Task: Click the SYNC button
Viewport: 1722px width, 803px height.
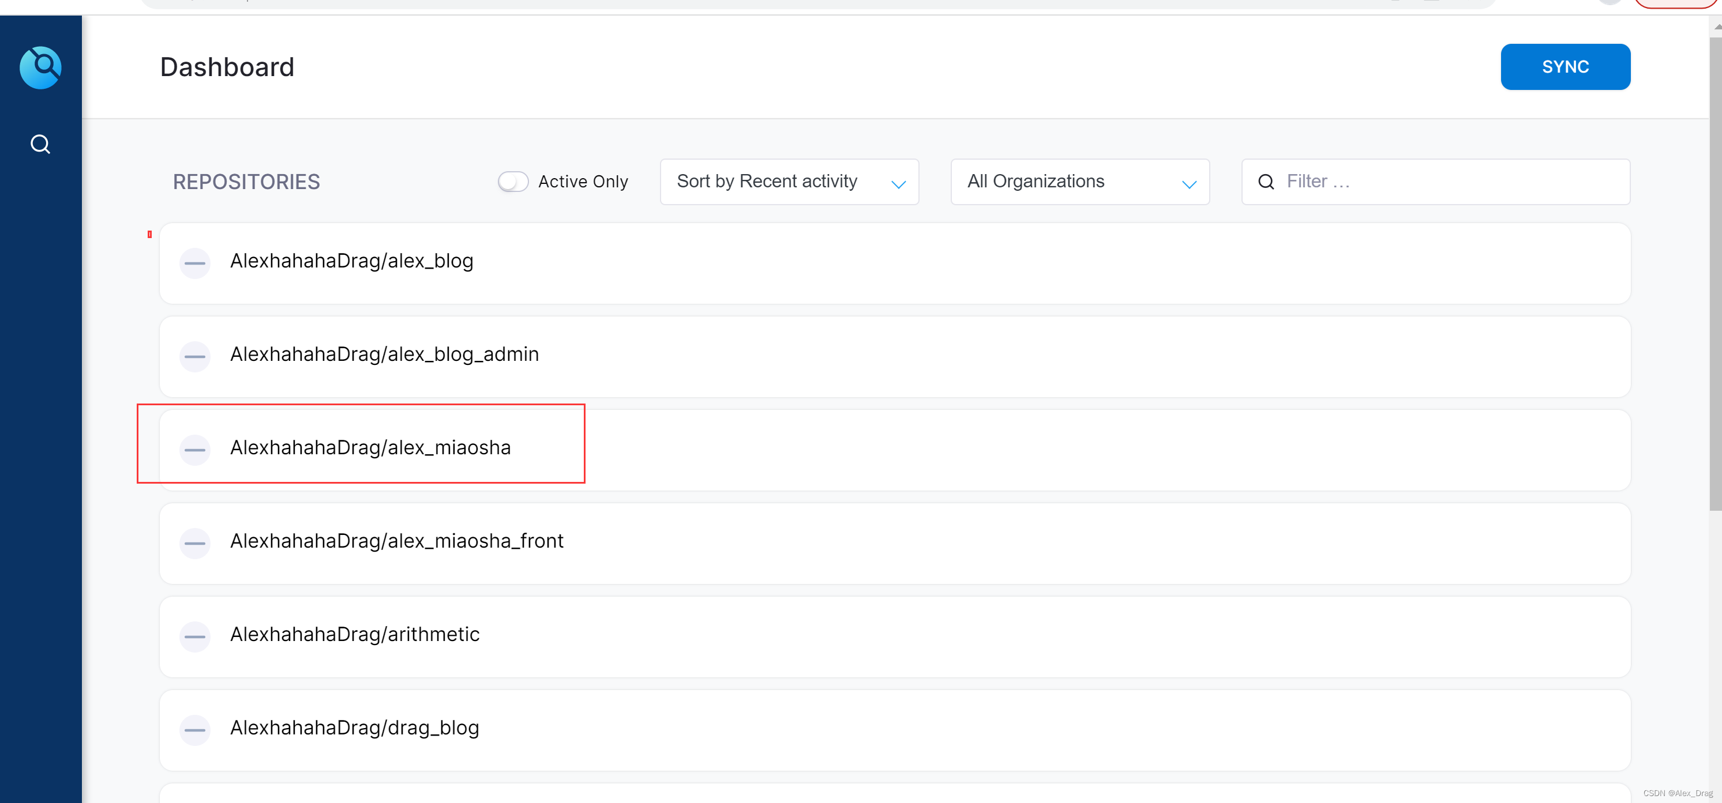Action: 1565,67
